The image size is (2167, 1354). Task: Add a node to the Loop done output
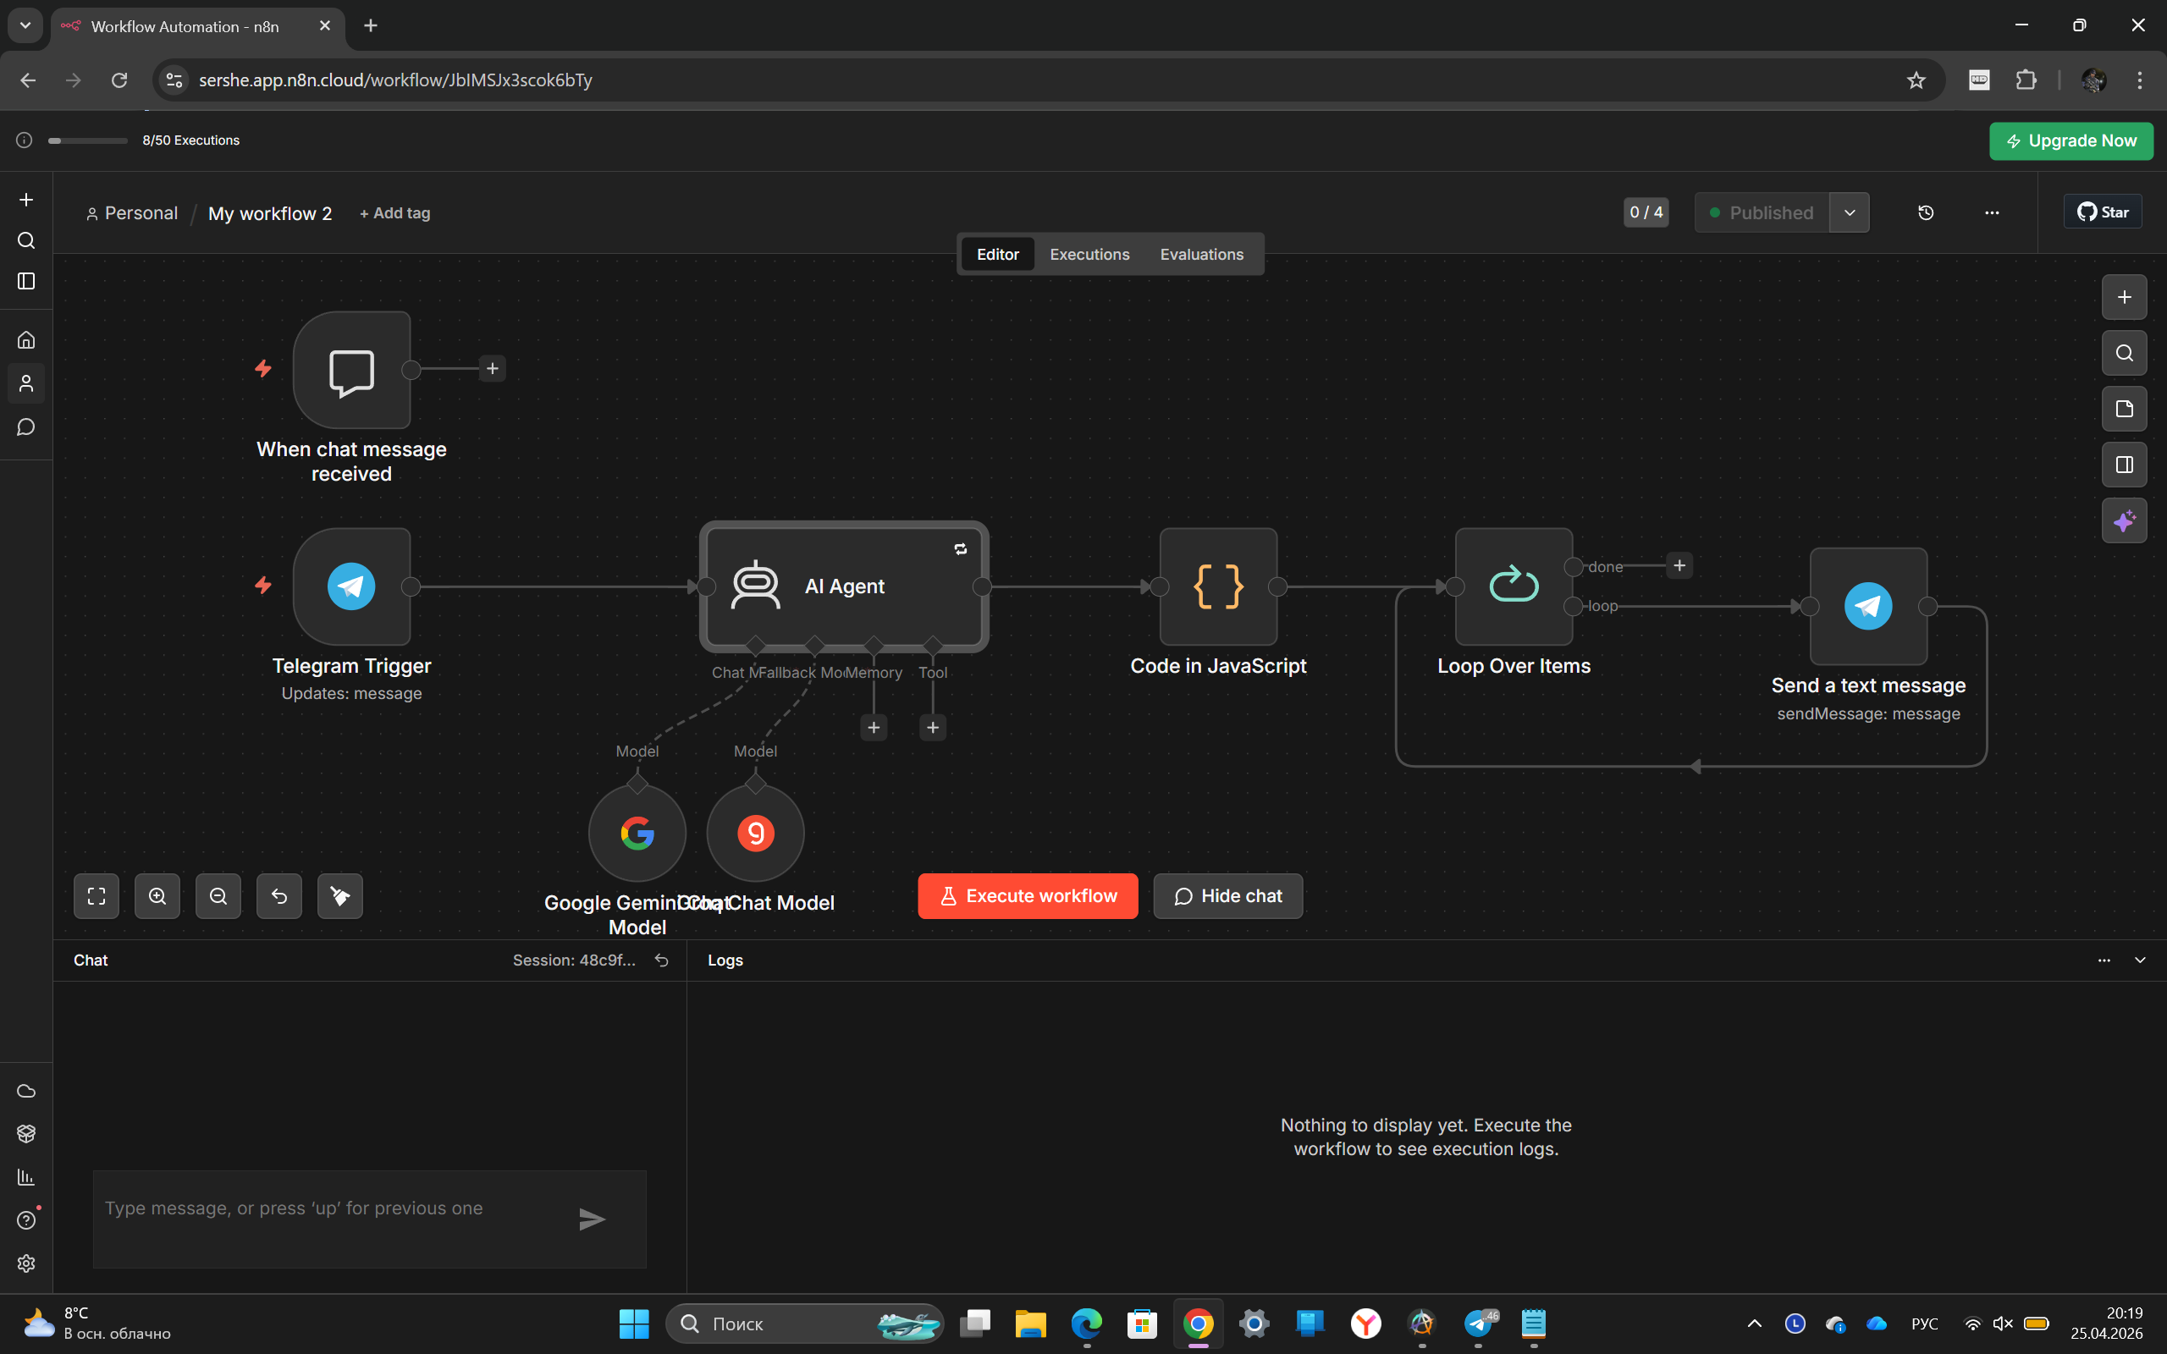pos(1679,566)
